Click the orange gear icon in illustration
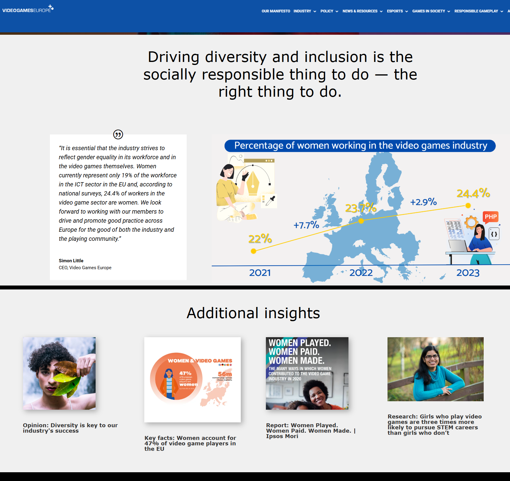This screenshot has width=510, height=481. tap(471, 223)
